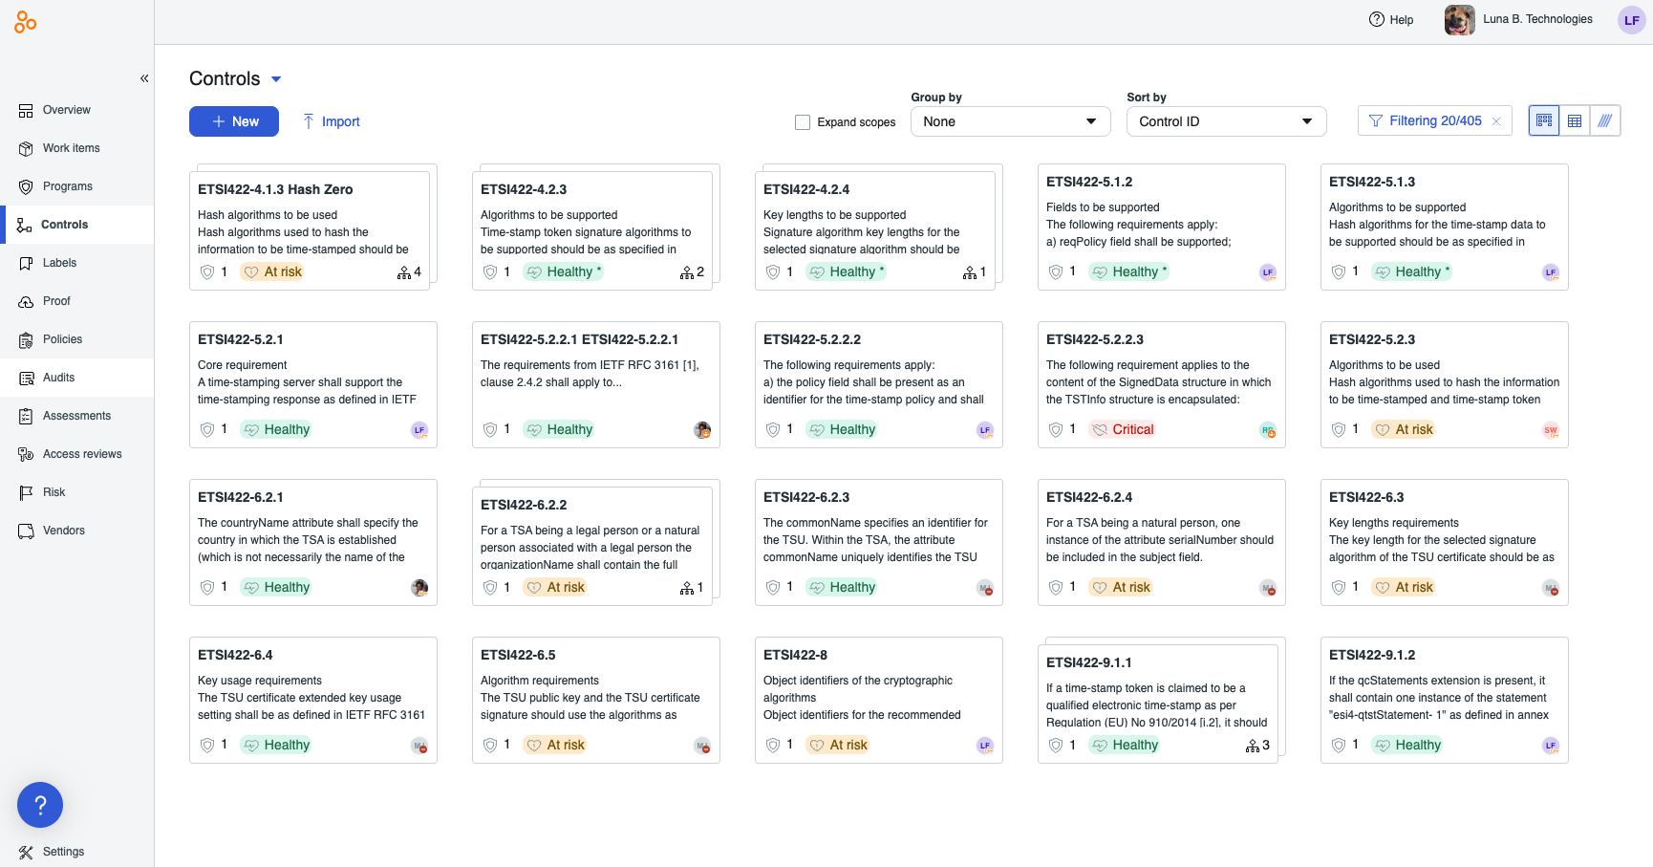
Task: Collapse the left sidebar with the chevron
Action: [144, 77]
